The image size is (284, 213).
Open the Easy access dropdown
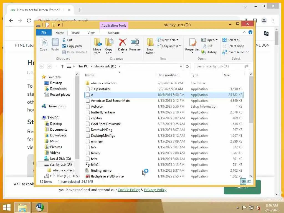[x=169, y=46]
